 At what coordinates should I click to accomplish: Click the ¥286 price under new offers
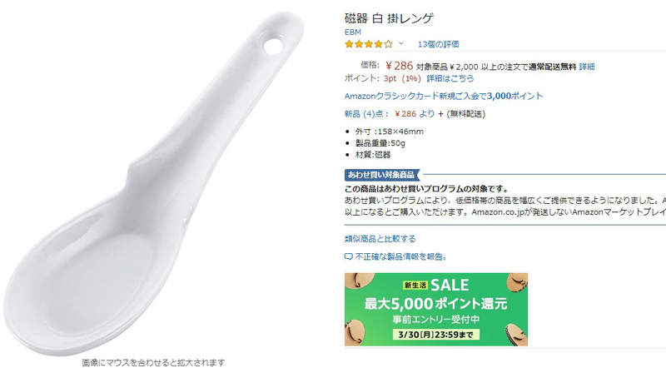tap(405, 114)
